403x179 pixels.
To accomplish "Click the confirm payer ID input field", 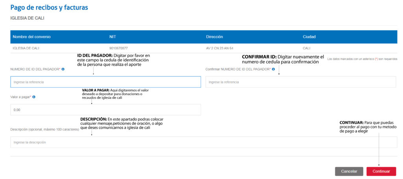I will click(x=301, y=82).
